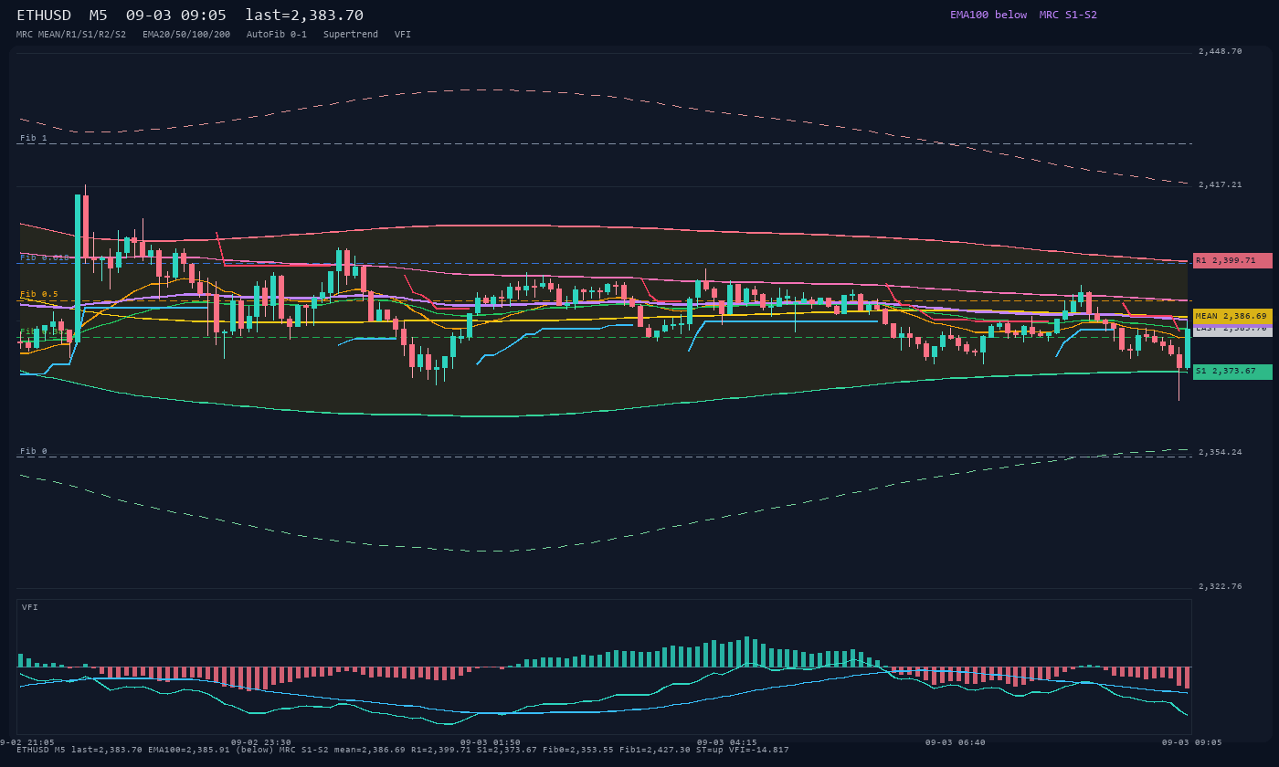
Task: Click the VFI label inside the indicator panel
Action: tap(30, 607)
